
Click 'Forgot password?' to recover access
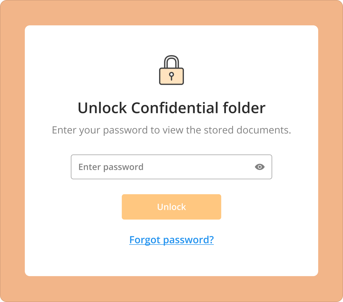[x=171, y=240]
